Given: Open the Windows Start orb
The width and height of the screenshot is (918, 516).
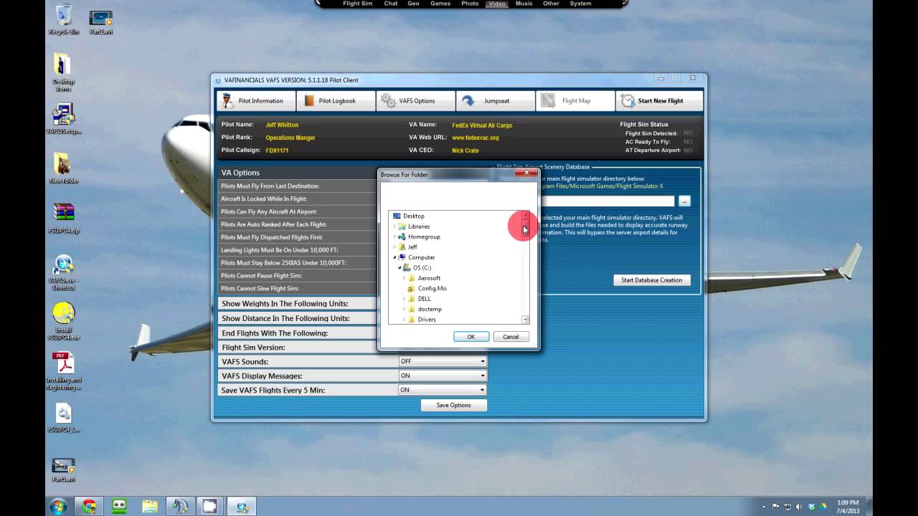Looking at the screenshot, I should point(58,506).
